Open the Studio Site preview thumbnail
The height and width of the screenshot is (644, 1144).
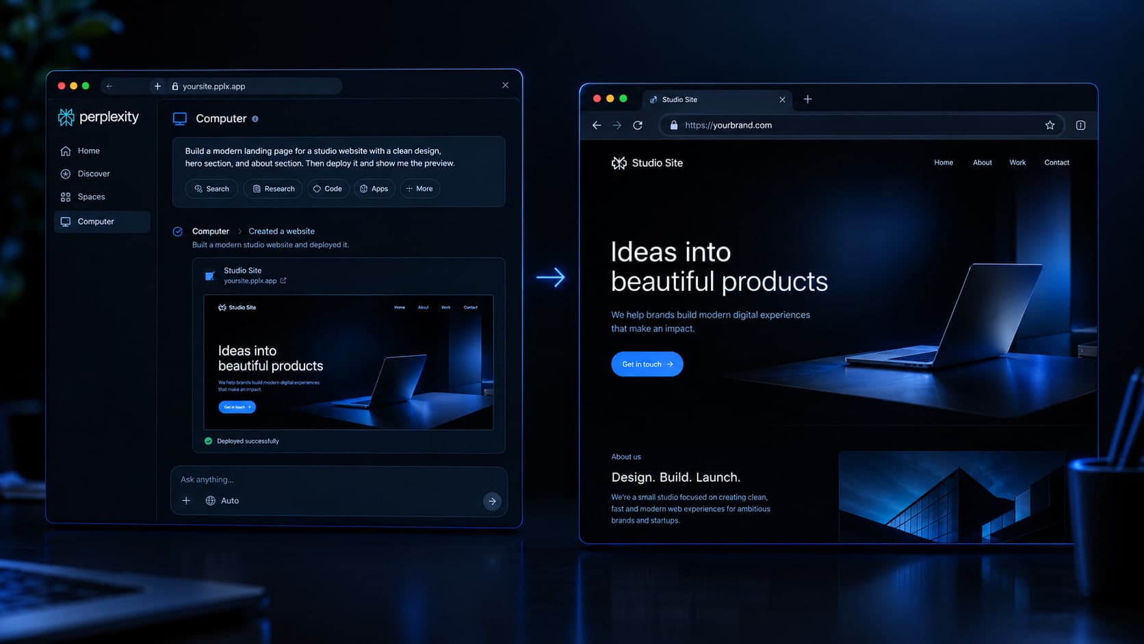point(348,362)
